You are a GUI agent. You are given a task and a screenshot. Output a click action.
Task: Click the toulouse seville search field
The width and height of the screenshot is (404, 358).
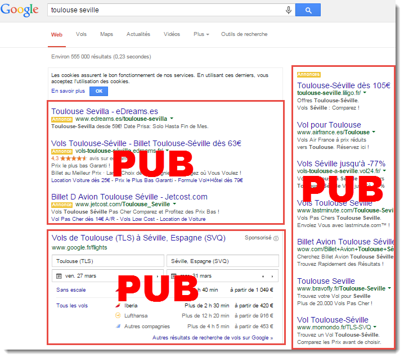[x=165, y=10]
